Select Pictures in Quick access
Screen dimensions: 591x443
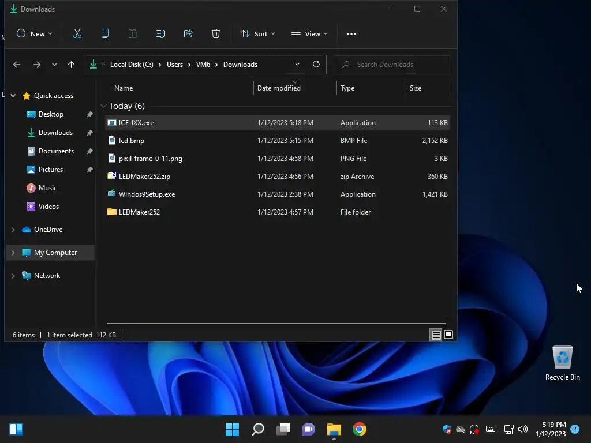tap(51, 170)
